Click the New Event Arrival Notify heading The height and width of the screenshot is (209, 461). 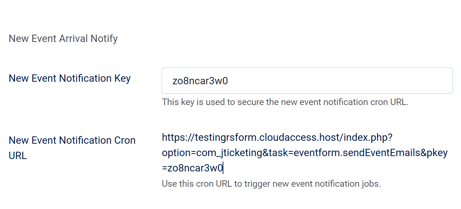coord(63,39)
